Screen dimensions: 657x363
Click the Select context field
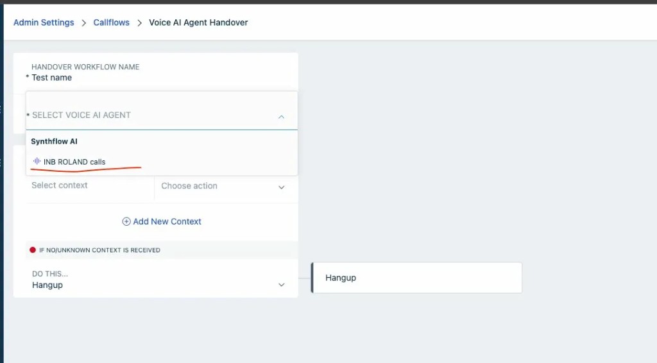[60, 185]
